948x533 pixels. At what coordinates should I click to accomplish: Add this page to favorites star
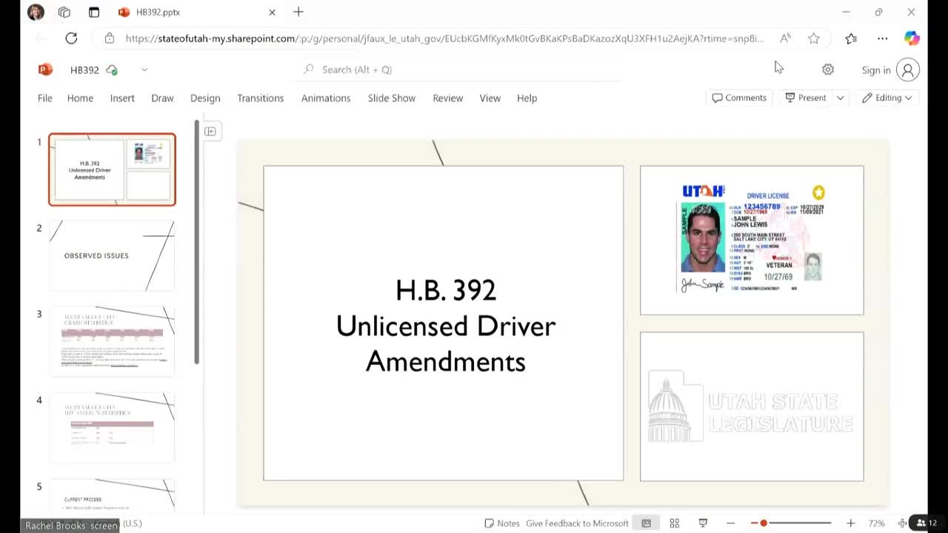click(814, 38)
